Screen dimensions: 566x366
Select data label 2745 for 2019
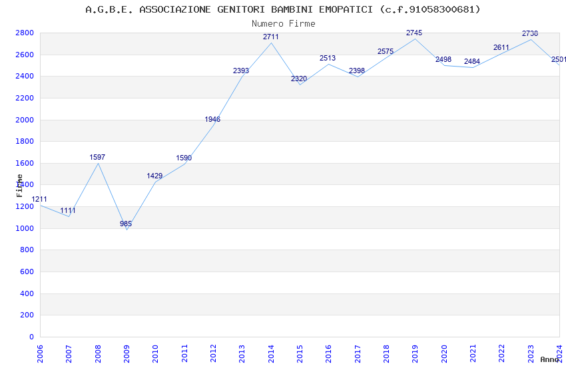[414, 33]
